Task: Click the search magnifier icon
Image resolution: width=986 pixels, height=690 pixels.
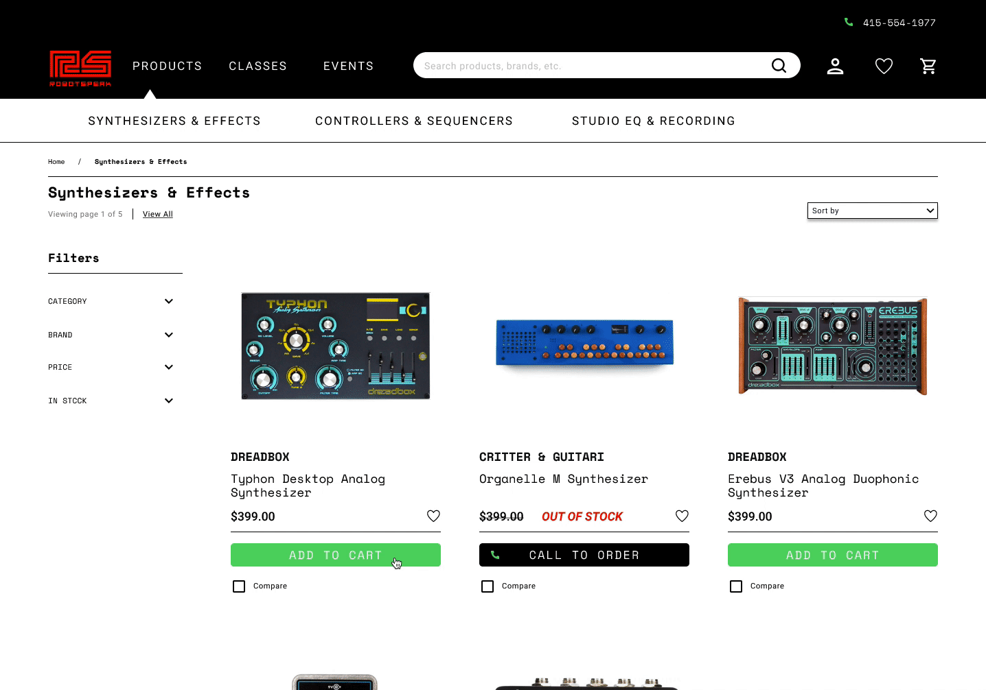Action: pyautogui.click(x=779, y=65)
